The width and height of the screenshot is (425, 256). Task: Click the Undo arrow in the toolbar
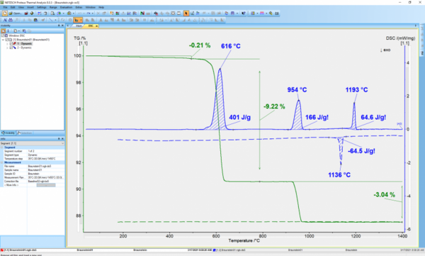pyautogui.click(x=79, y=13)
